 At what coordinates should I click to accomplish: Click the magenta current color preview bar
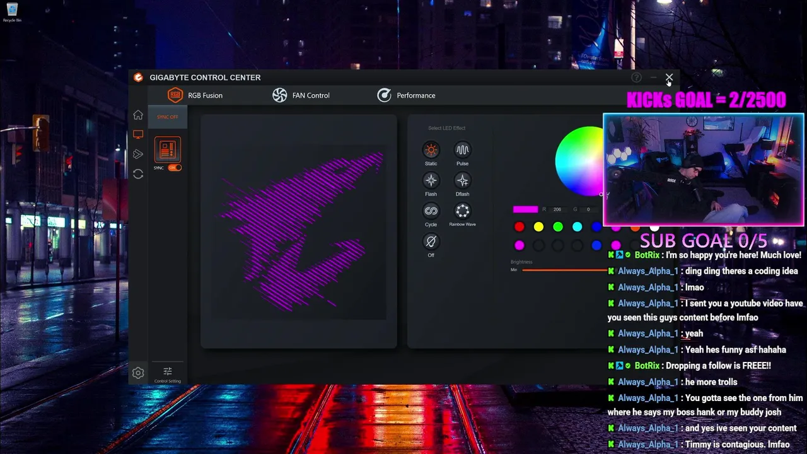[525, 209]
